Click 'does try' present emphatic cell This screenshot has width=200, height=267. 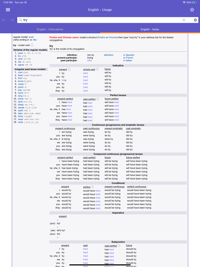(x=109, y=139)
